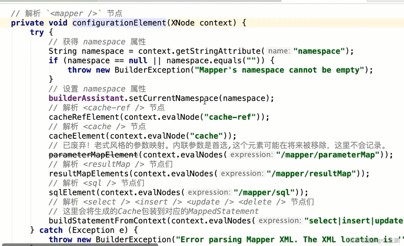Click the cacheRefElement method call
404x246 pixels.
click(x=84, y=117)
